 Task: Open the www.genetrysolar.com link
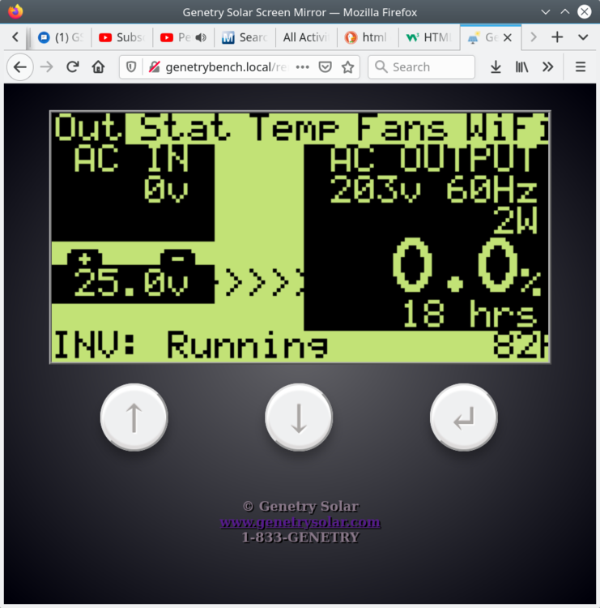(300, 523)
